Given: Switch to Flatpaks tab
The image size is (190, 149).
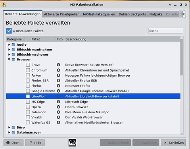Looking at the screenshot, I should [156, 14].
